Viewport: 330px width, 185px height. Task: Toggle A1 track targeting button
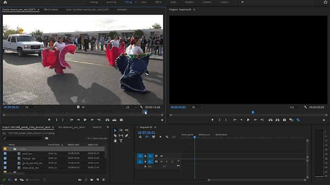coord(150,162)
